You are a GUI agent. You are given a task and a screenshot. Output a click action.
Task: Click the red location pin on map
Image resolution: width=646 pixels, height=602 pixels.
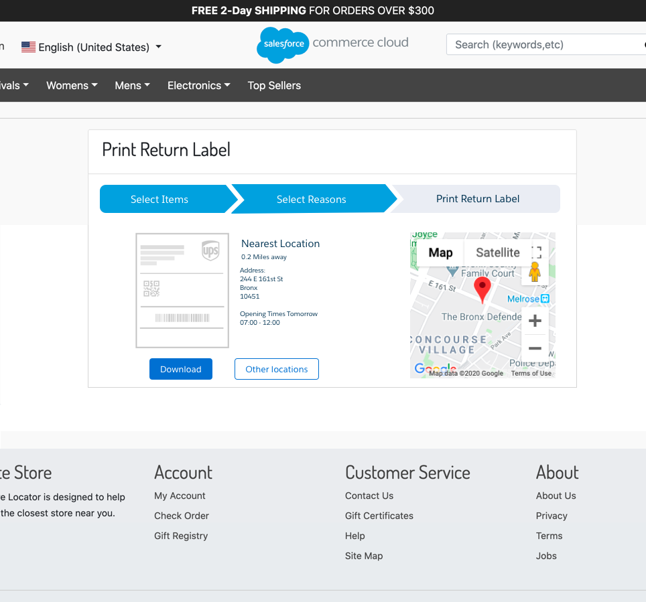(482, 289)
